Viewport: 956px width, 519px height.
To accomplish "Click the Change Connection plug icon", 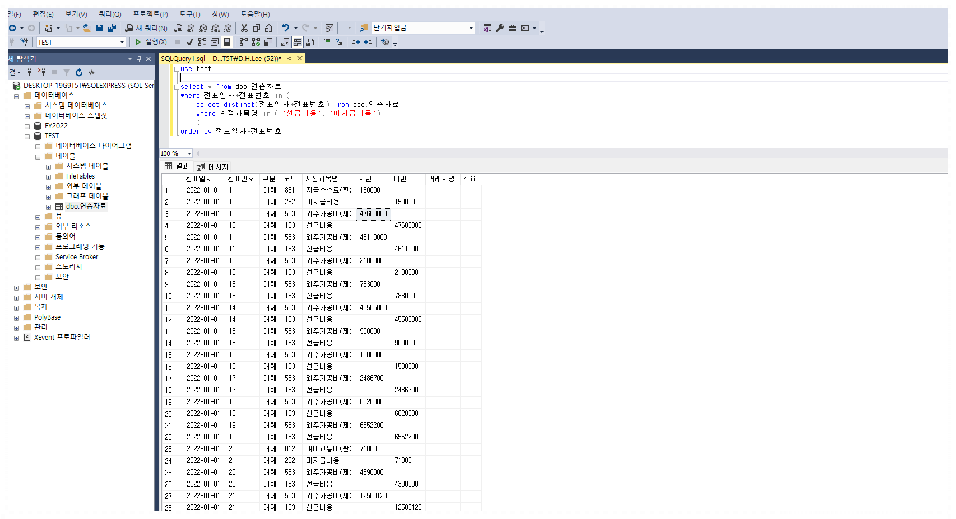I will point(24,42).
